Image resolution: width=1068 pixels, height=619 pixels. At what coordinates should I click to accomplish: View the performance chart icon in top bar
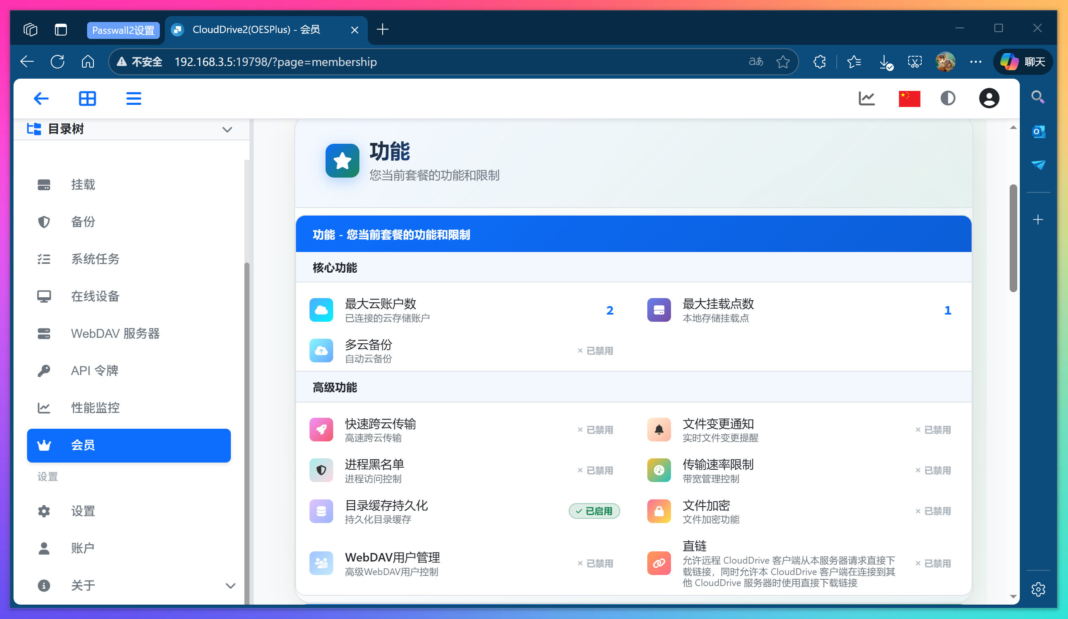pyautogui.click(x=867, y=98)
